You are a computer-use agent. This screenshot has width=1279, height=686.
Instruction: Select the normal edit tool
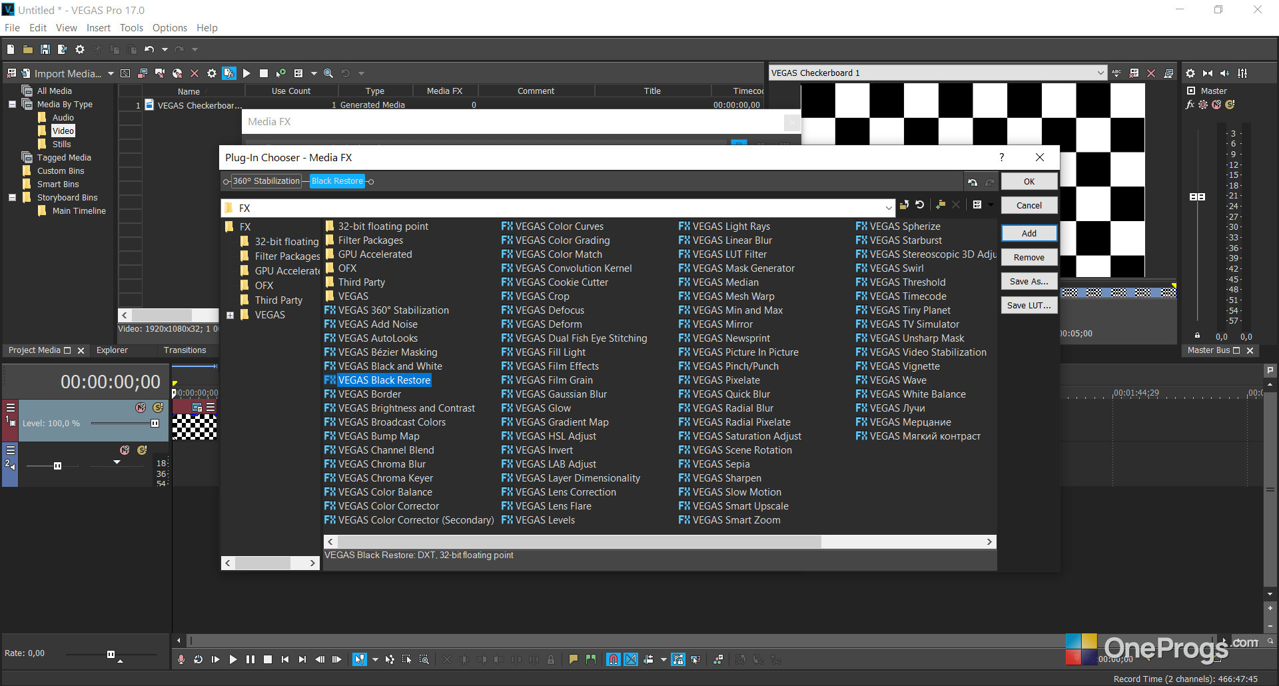pyautogui.click(x=360, y=659)
